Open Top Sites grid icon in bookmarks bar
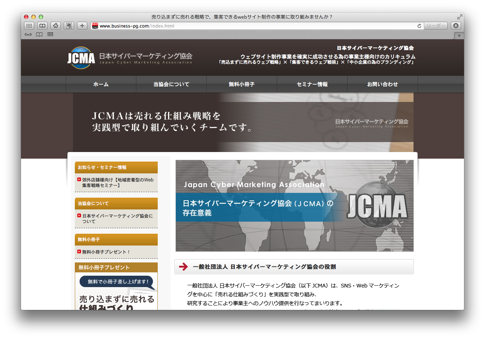Viewport: 485px width, 339px height. tap(50, 35)
